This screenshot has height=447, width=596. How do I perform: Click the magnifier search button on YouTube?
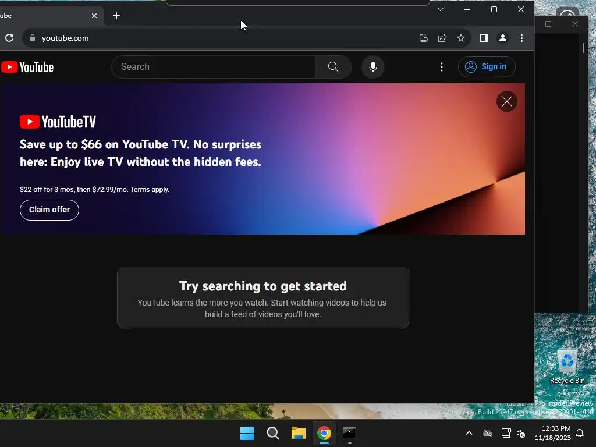pos(334,67)
